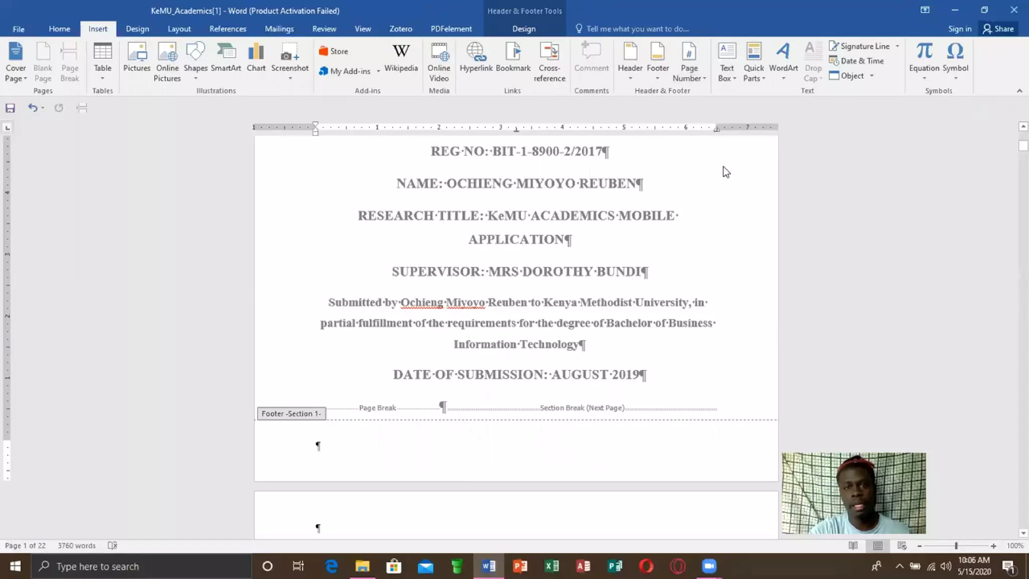Insert Pictures from file
1029x579 pixels.
[137, 57]
